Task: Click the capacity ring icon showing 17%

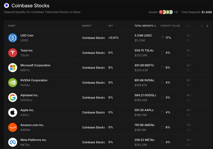Action: tap(162, 38)
